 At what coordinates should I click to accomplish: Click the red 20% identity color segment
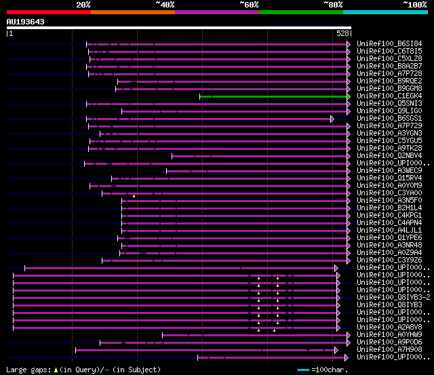click(x=49, y=12)
